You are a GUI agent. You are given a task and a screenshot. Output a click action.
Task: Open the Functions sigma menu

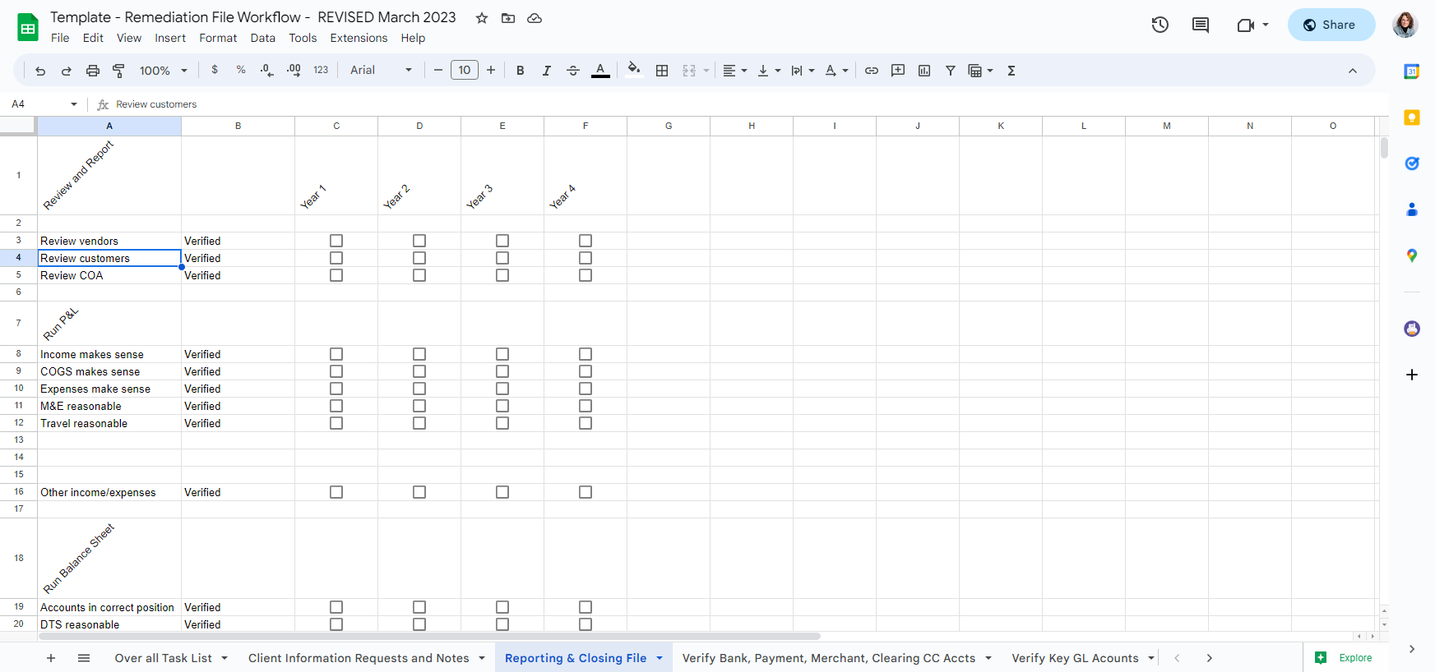pos(1011,71)
